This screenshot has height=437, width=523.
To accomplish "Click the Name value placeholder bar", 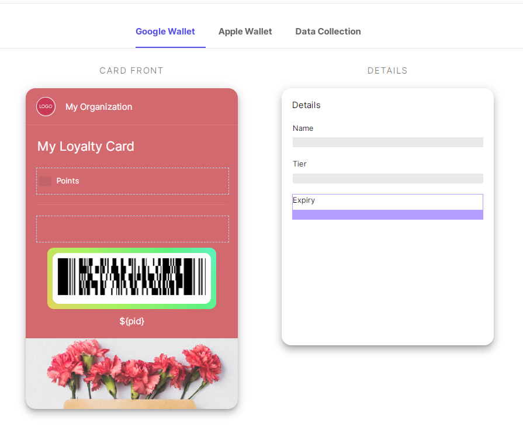I will tap(387, 143).
